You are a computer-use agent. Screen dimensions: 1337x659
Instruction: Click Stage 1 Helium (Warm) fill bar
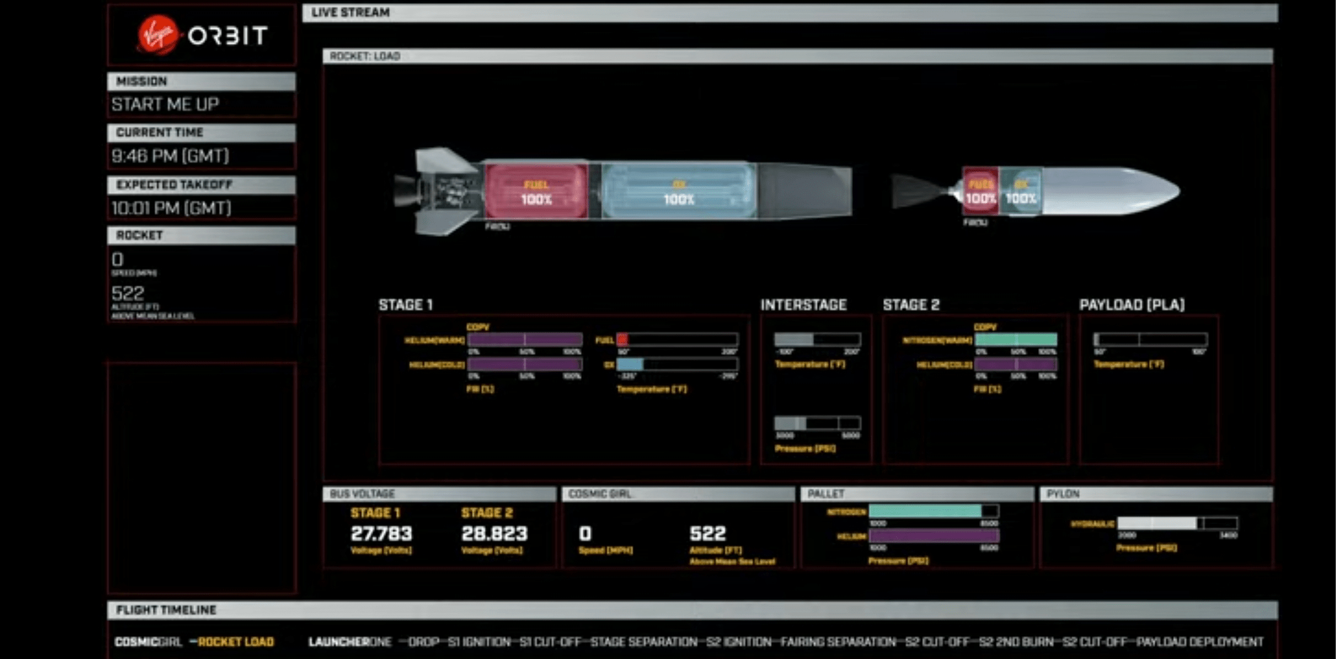[525, 340]
